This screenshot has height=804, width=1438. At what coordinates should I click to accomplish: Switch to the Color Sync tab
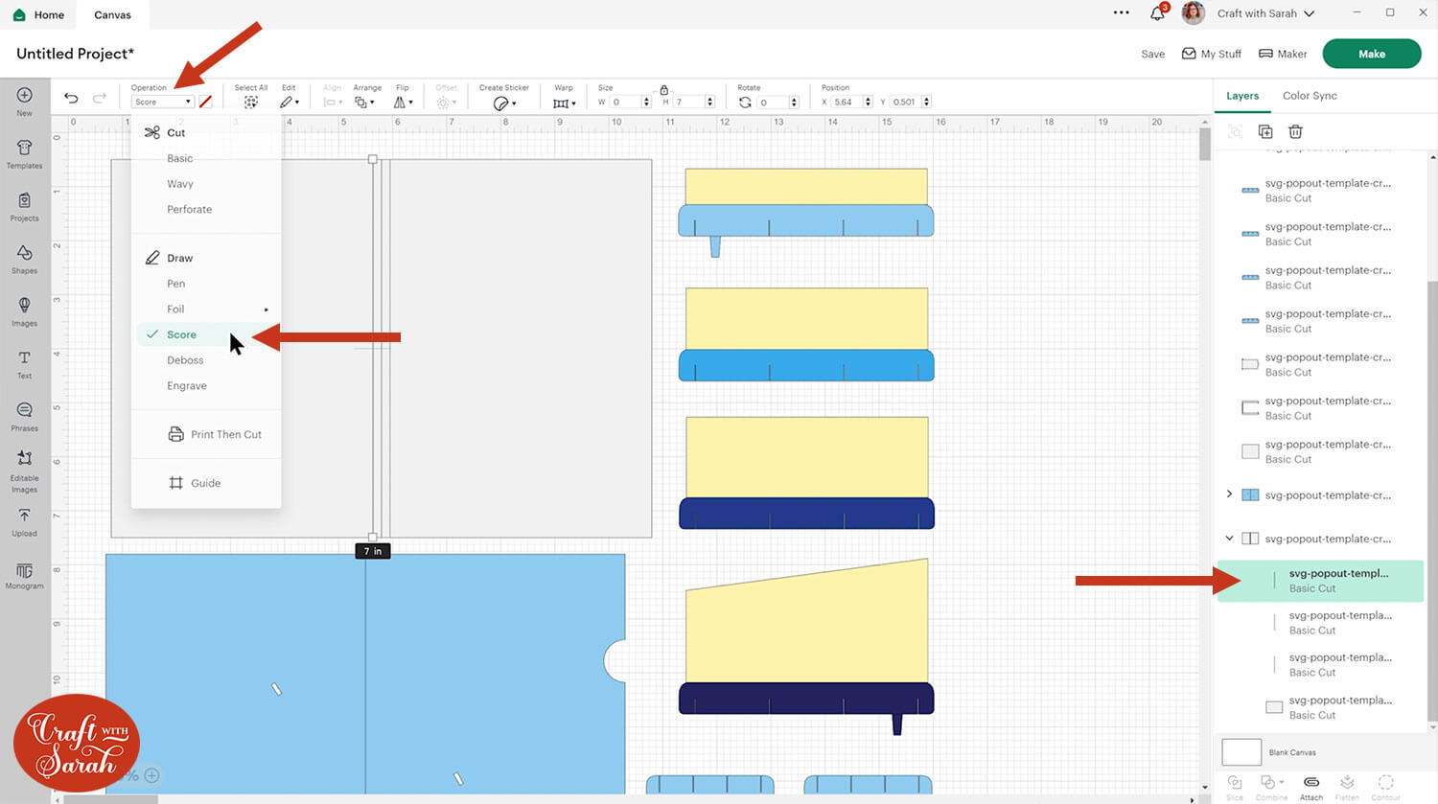[1309, 96]
